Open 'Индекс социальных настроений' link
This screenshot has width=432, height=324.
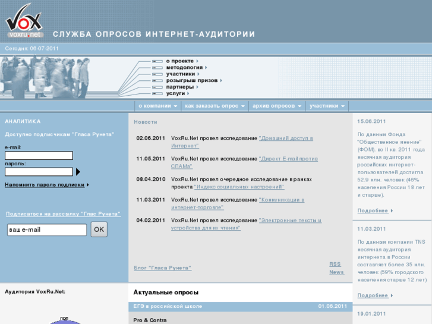pos(239,187)
